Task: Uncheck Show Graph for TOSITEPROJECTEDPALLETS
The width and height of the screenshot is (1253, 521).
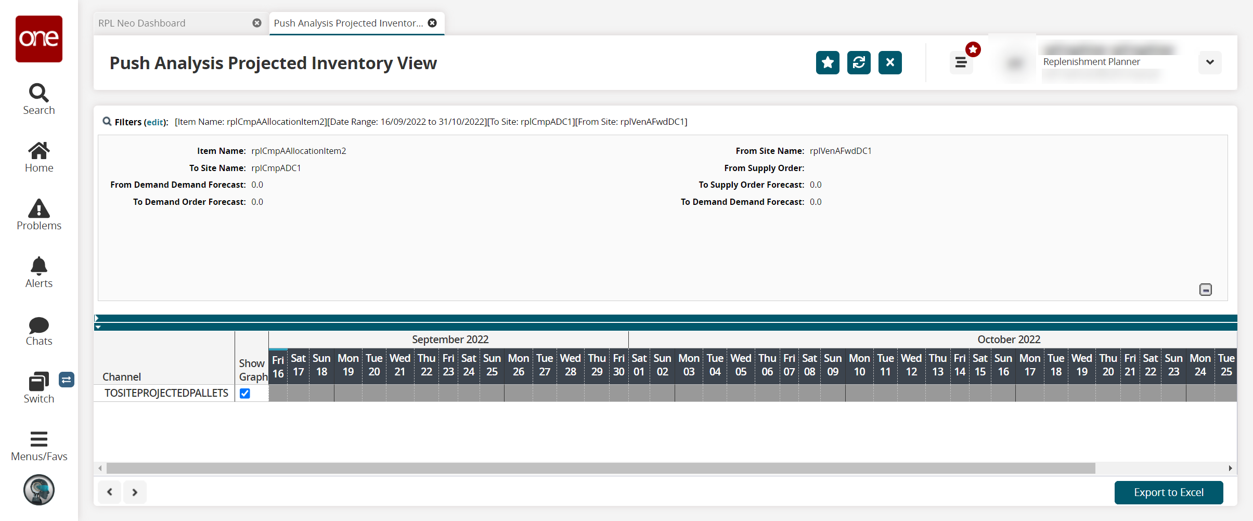Action: [x=245, y=394]
